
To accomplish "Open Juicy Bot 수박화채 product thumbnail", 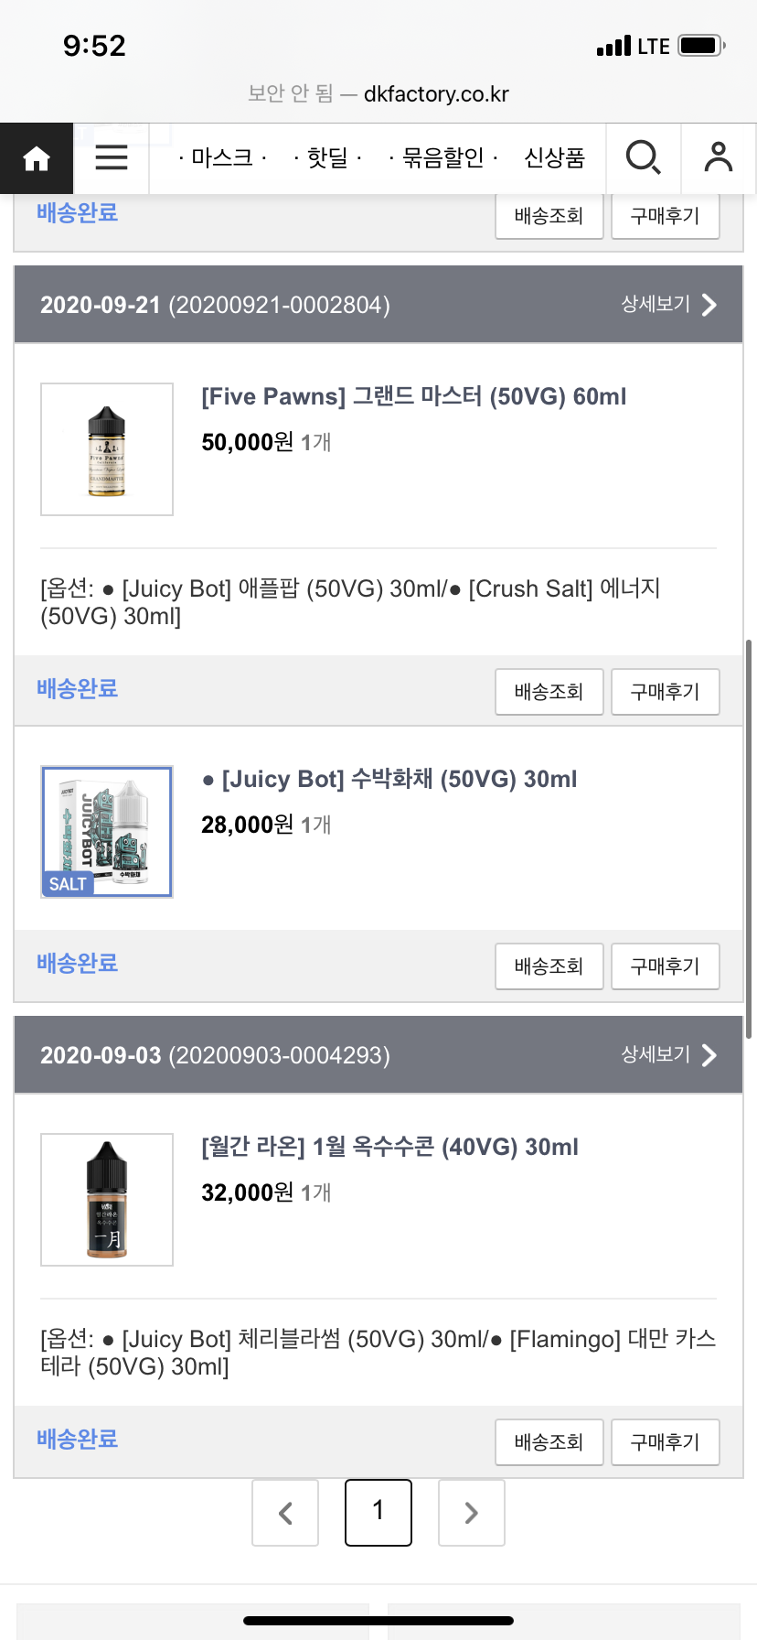I will 107,832.
